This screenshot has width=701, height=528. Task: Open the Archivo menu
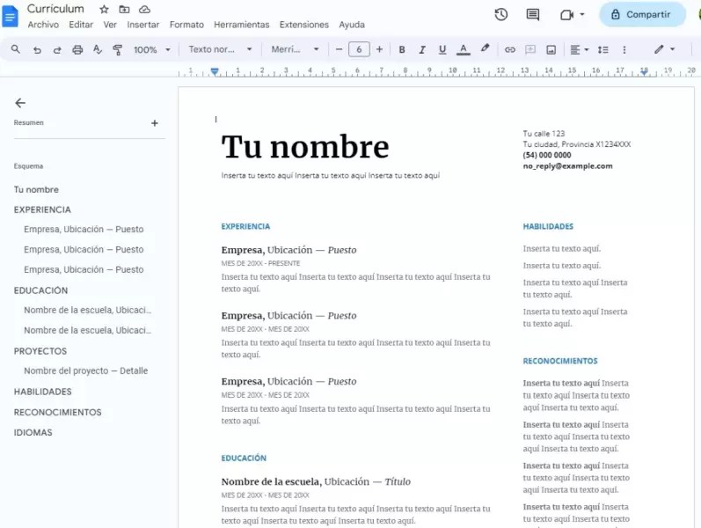tap(43, 25)
